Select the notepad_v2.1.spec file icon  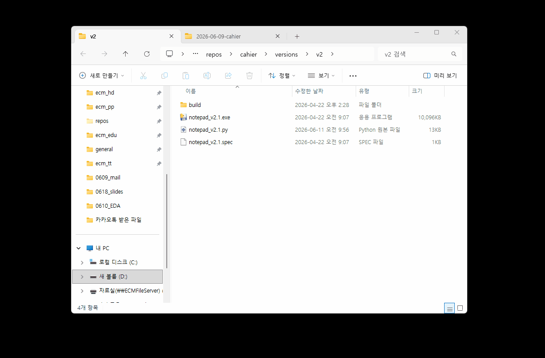pos(184,142)
